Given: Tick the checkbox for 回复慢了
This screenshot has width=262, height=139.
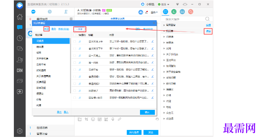Looking at the screenshot, I should [75, 90].
